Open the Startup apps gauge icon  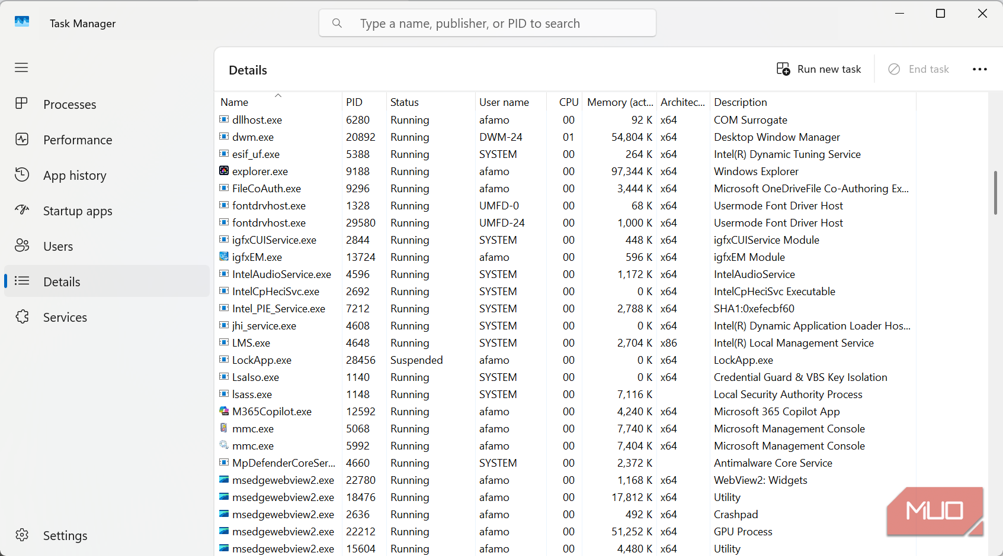pyautogui.click(x=22, y=210)
